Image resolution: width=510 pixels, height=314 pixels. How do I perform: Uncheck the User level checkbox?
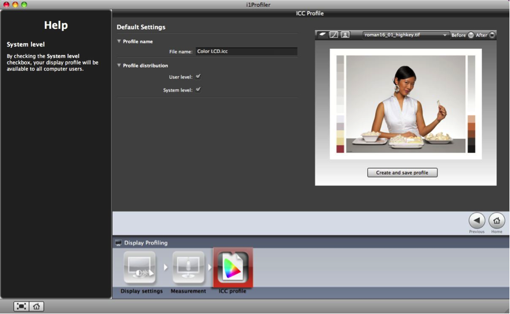(198, 76)
